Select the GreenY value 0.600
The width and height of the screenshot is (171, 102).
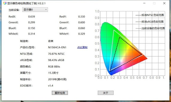tap(81, 22)
